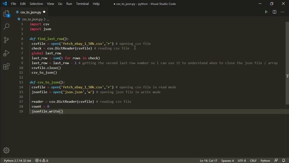Split the editor to the right

(x=275, y=12)
